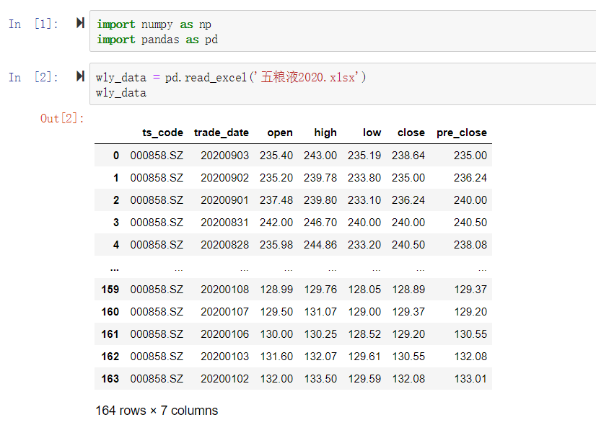The height and width of the screenshot is (425, 596).
Task: Click the ellipsis in the index column
Action: pos(115,270)
